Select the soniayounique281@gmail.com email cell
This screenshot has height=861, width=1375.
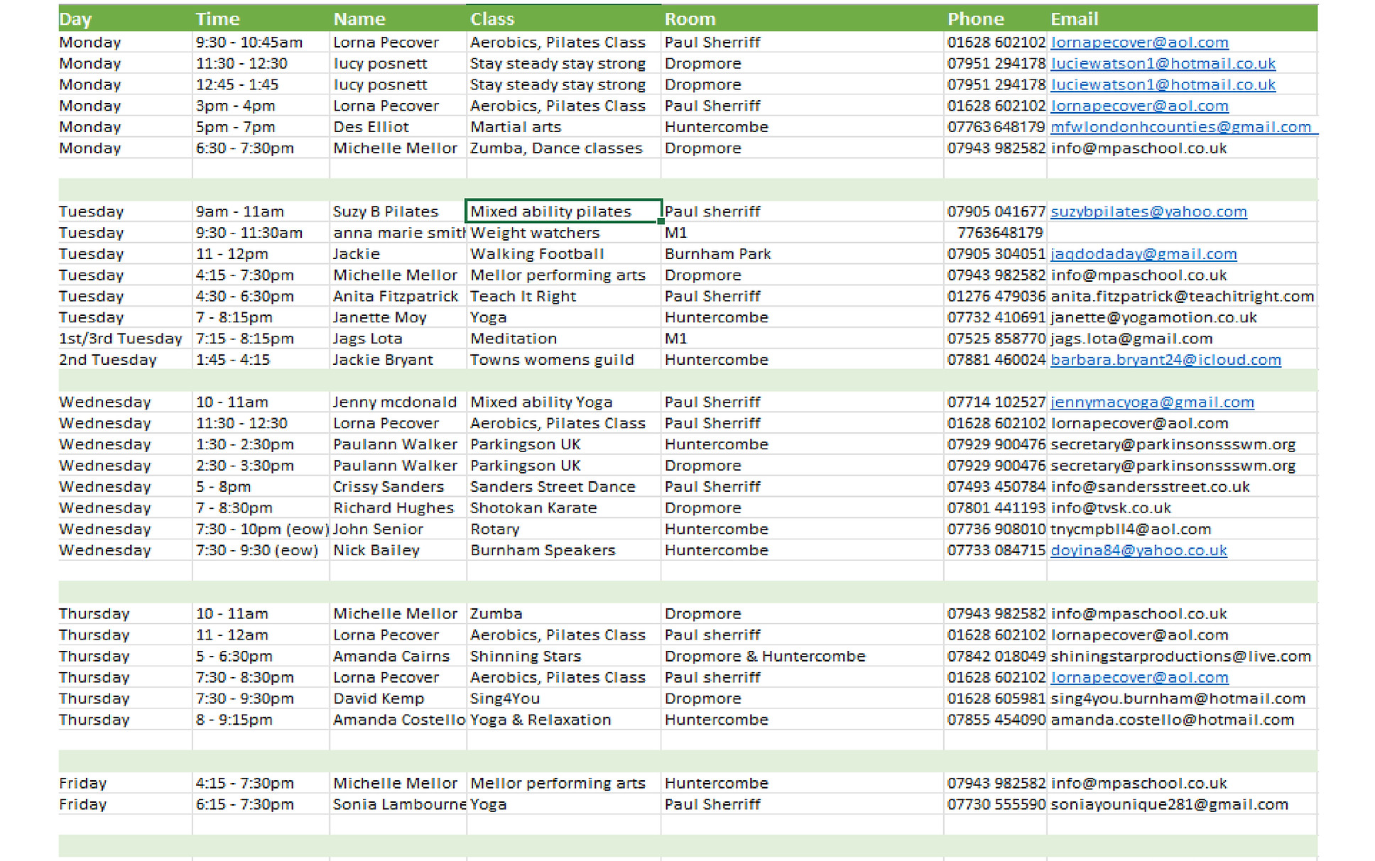(x=1182, y=805)
